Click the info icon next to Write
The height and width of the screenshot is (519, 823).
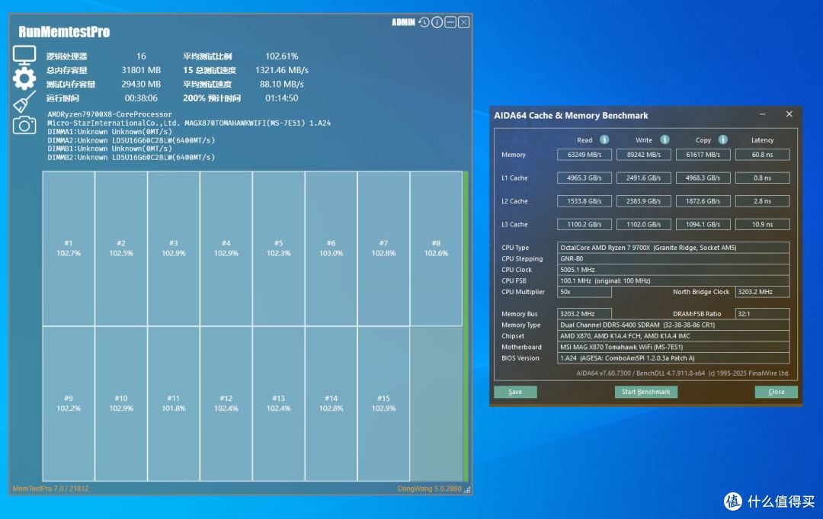coord(665,139)
